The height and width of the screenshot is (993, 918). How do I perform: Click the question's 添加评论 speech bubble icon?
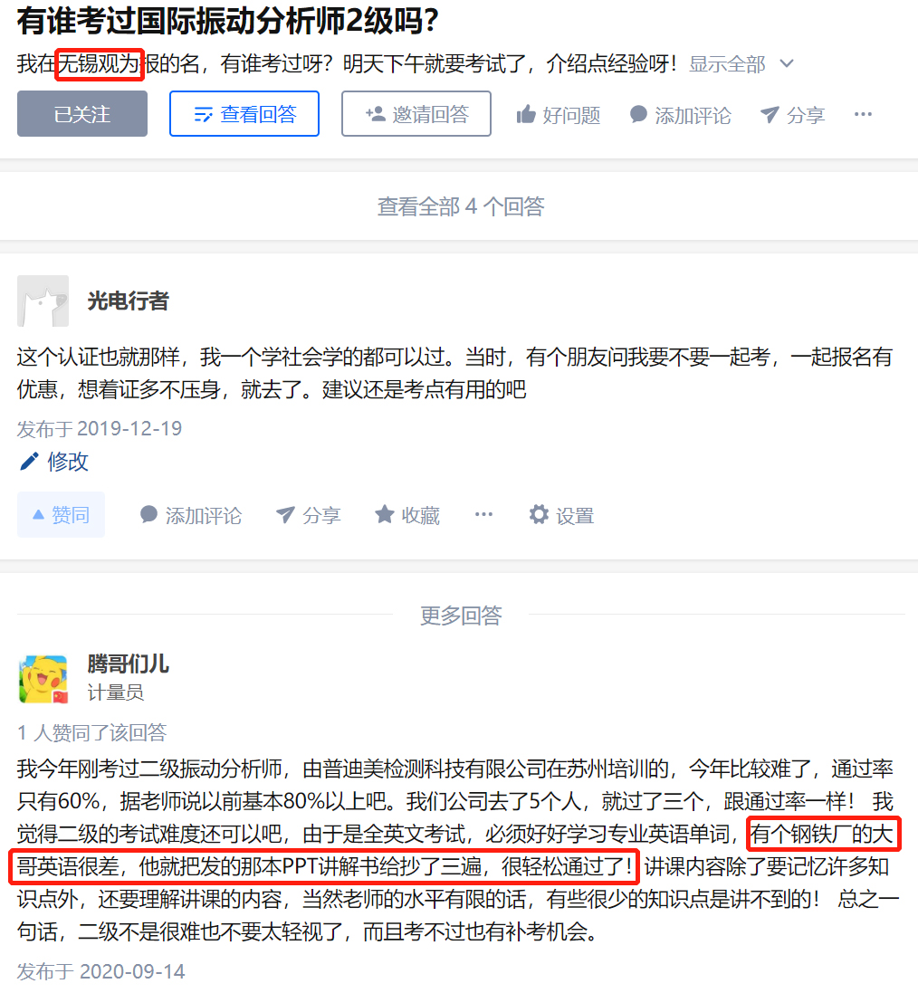click(x=638, y=115)
